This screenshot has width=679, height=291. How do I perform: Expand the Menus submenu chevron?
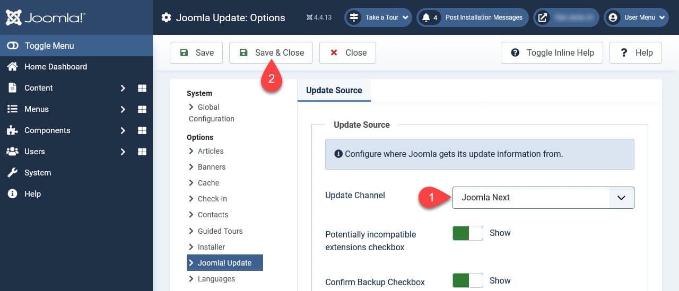(123, 109)
